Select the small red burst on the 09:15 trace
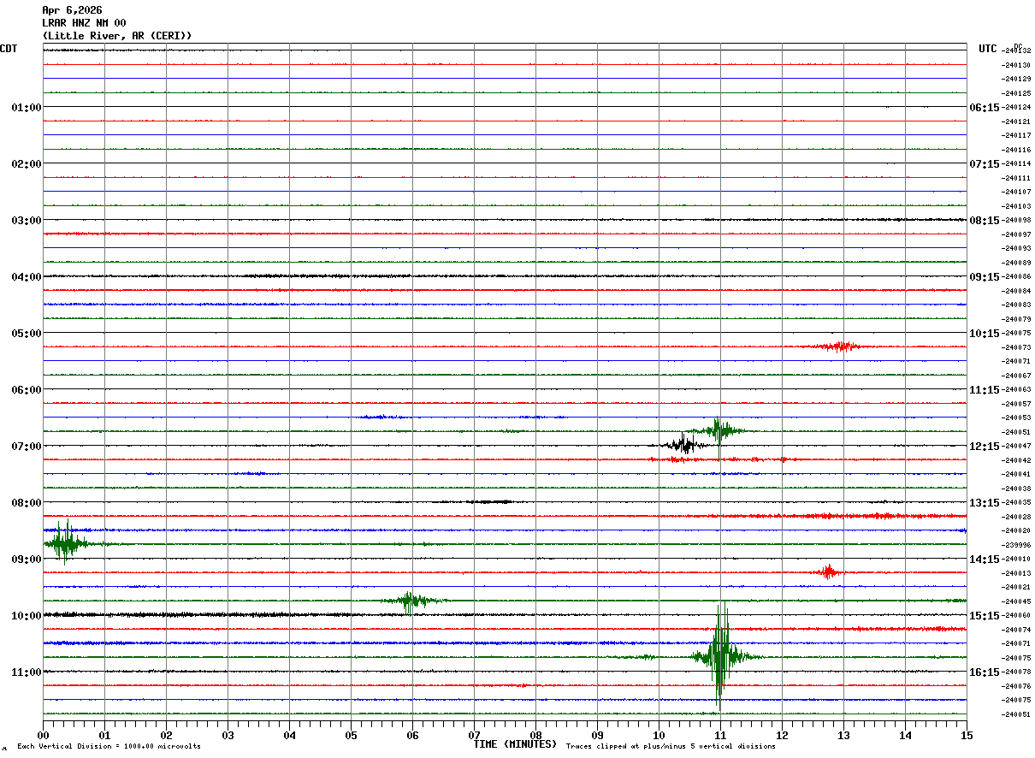 click(827, 571)
